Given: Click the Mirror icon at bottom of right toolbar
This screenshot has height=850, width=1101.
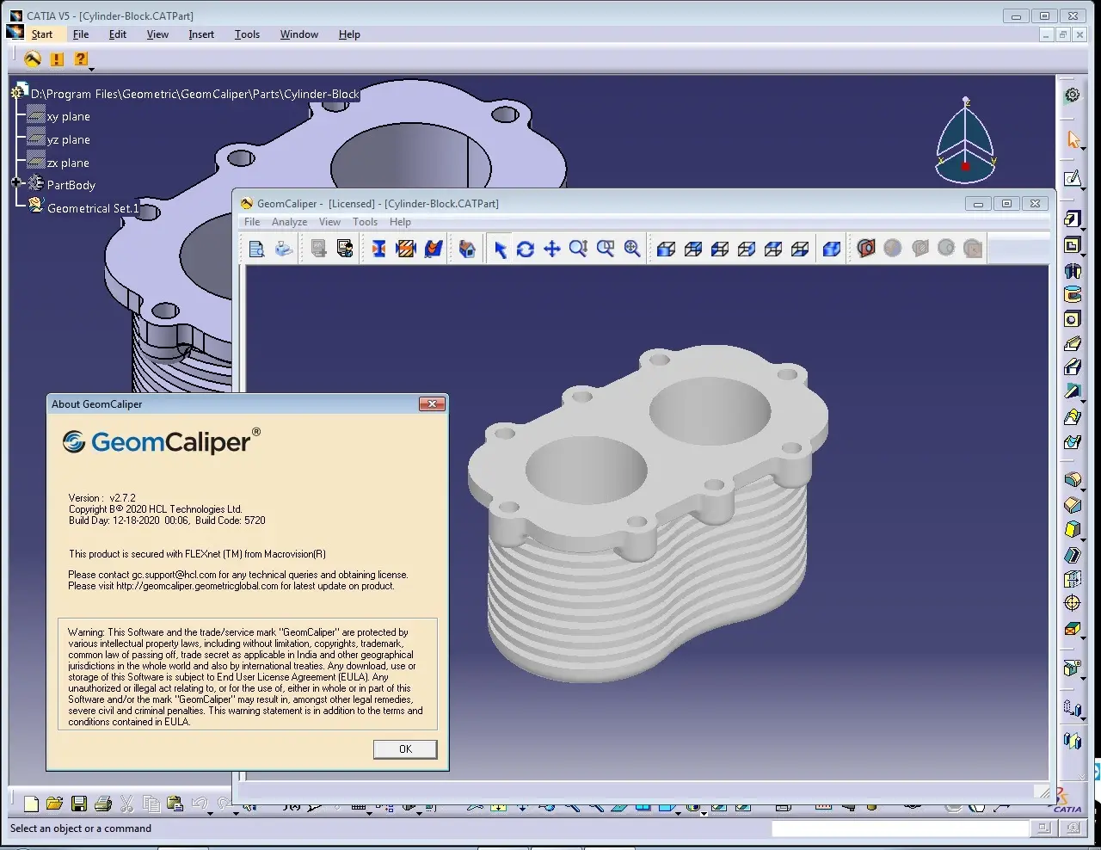Looking at the screenshot, I should pyautogui.click(x=1072, y=741).
